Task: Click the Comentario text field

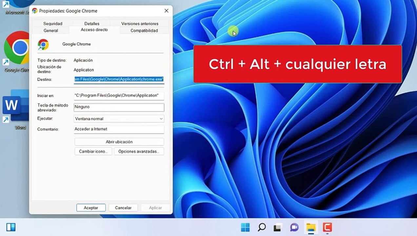Action: [119, 129]
